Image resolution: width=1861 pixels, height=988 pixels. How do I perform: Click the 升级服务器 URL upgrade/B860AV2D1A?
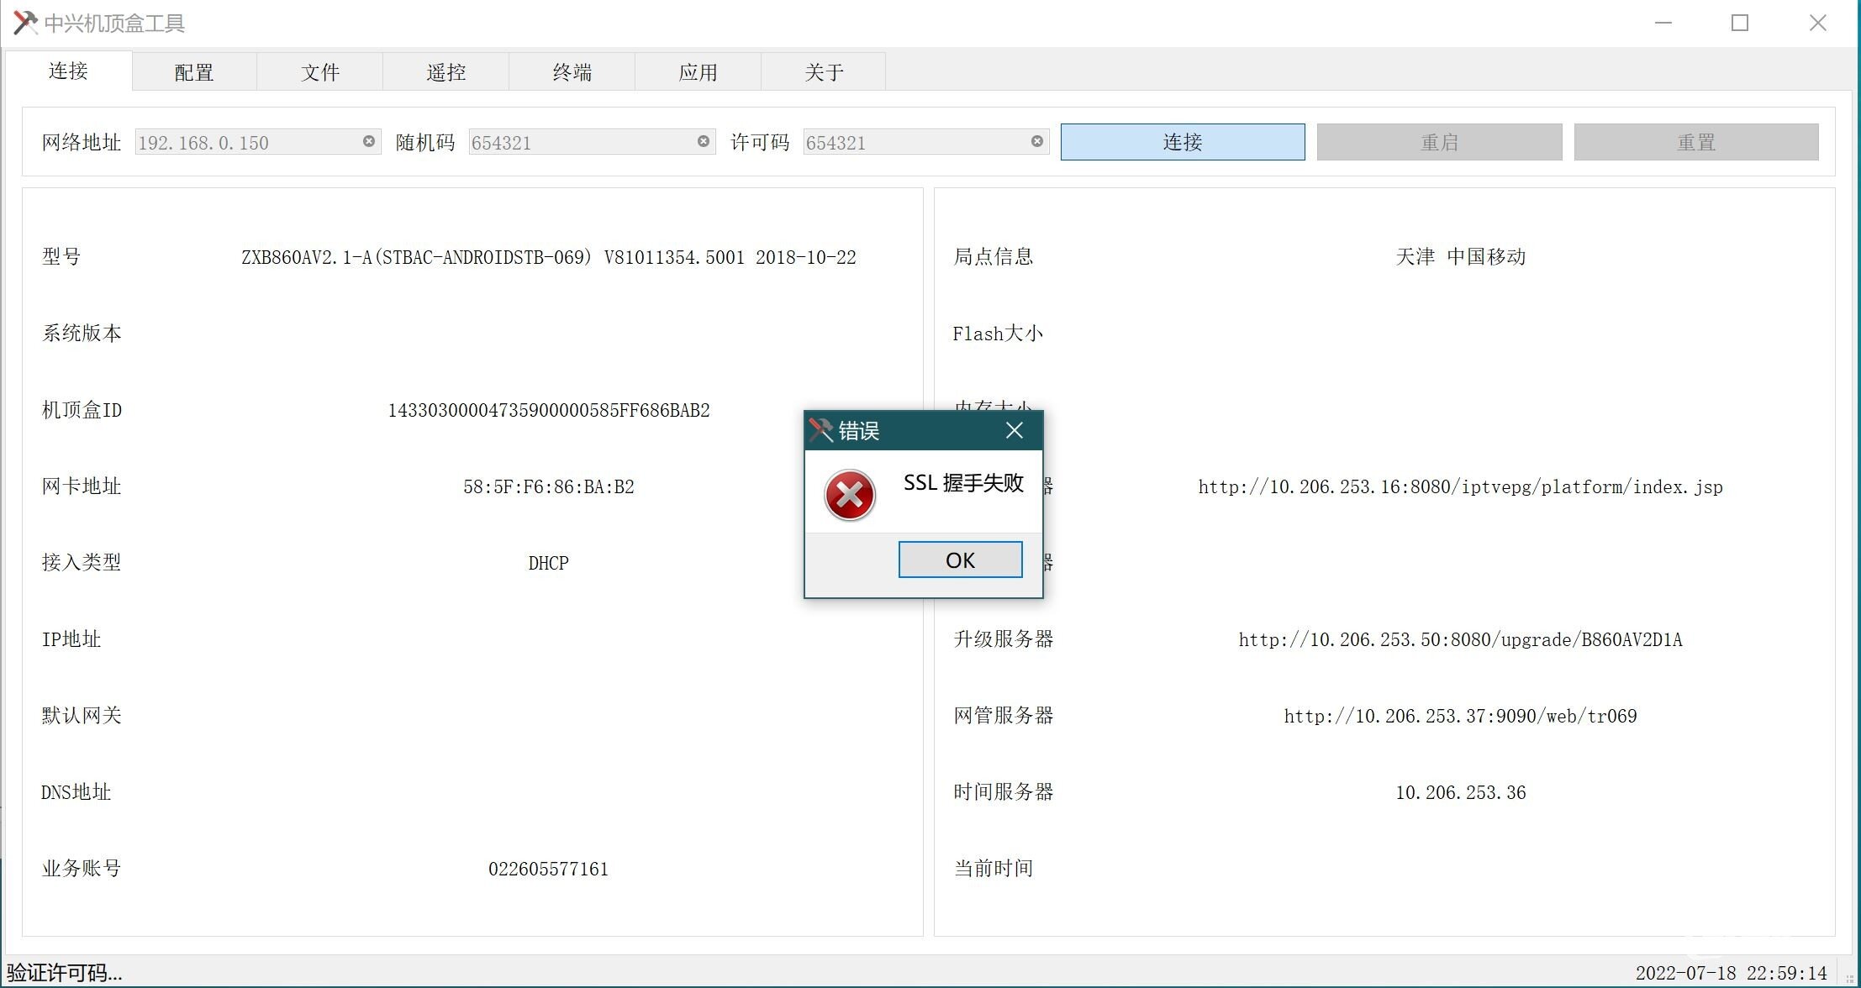(1461, 639)
